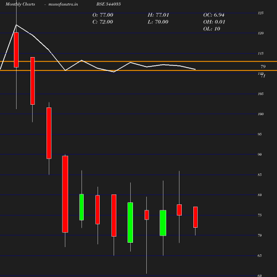
Task: Click the 100 price axis label
Action: point(260,114)
